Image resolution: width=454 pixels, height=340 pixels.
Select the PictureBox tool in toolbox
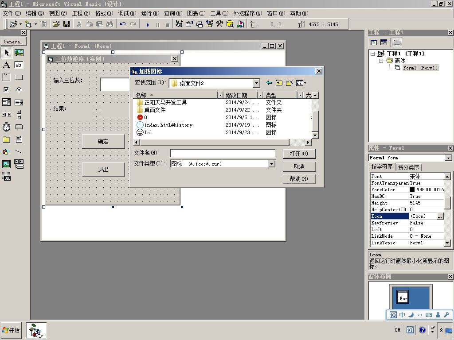(x=19, y=52)
